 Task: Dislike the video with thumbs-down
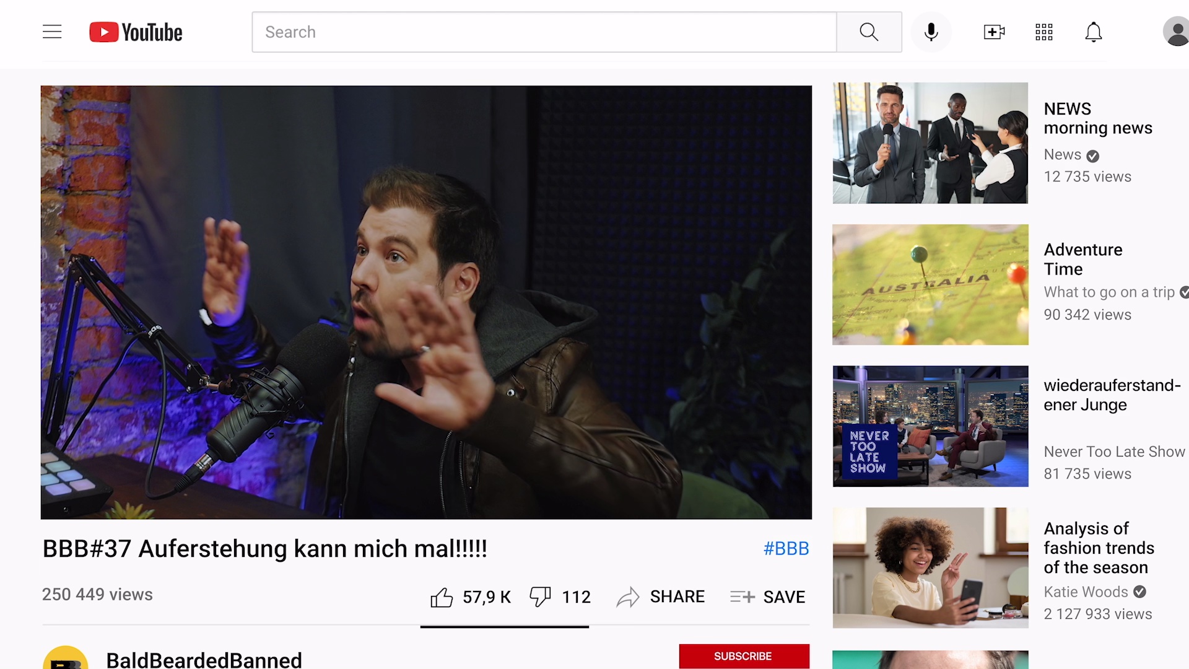[x=540, y=597]
